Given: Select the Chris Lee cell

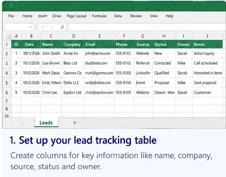Looking at the screenshot, I should pyautogui.click(x=51, y=92).
